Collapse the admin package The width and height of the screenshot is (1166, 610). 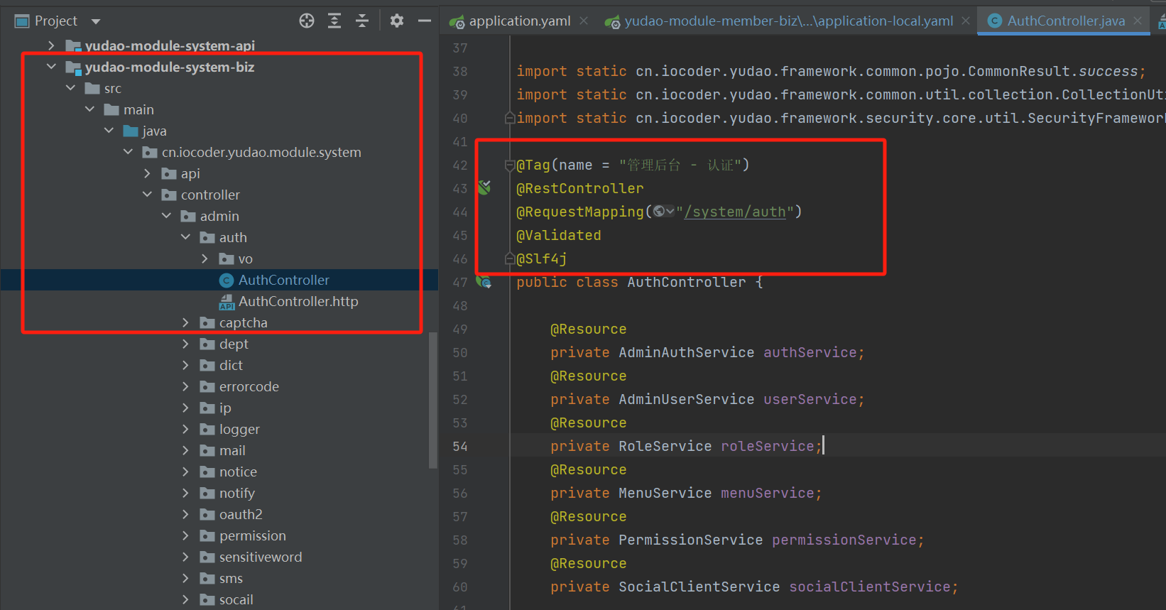tap(166, 216)
